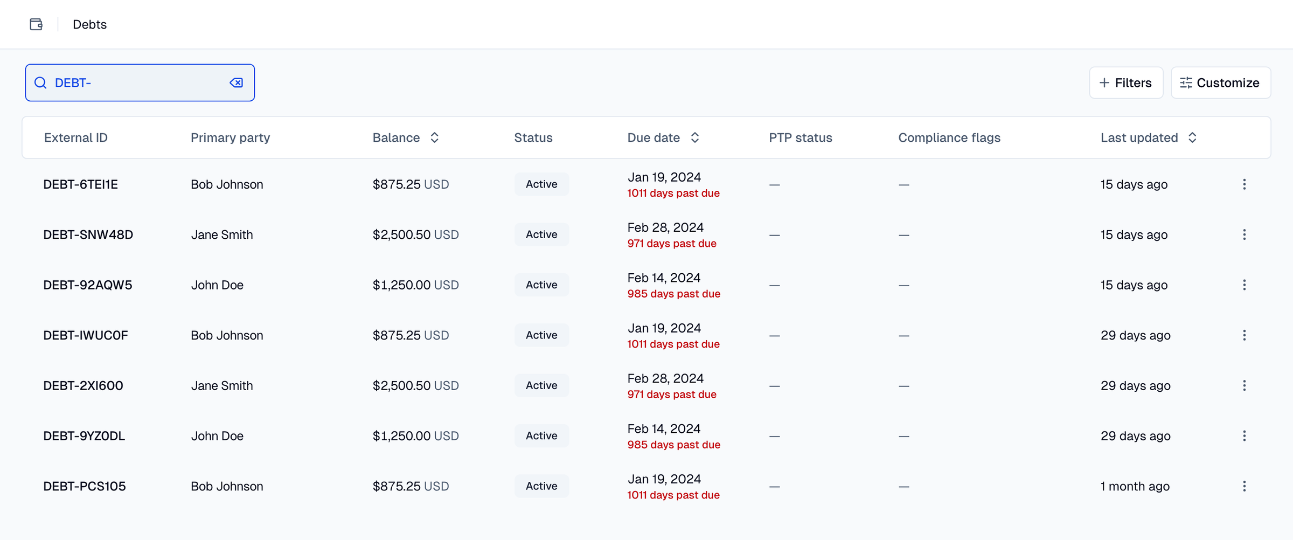Sort by the Due date column arrows
1293x540 pixels.
695,137
